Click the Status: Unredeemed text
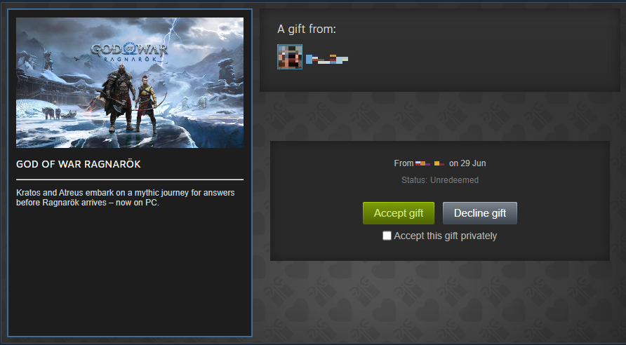This screenshot has height=345, width=626. point(440,180)
